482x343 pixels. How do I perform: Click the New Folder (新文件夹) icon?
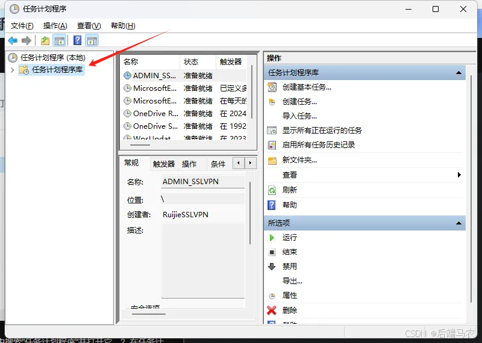(272, 160)
